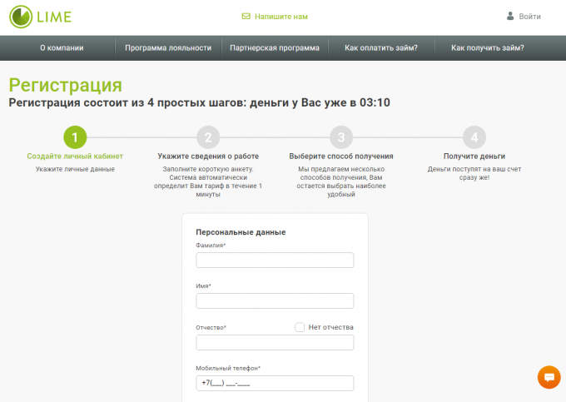Click step 1 green circle icon
The height and width of the screenshot is (402, 566).
[74, 137]
